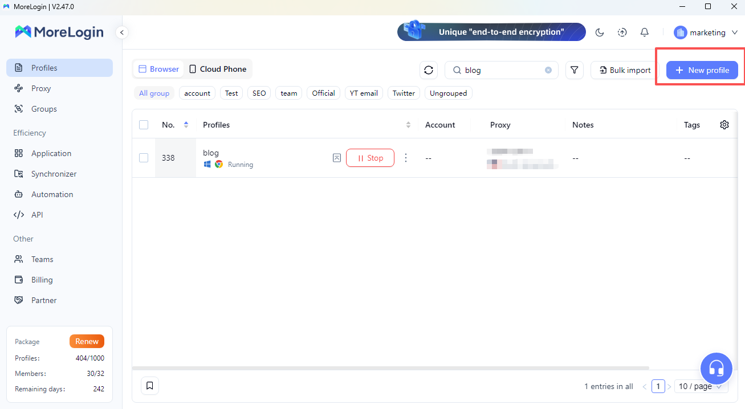Stop the running blog profile

(370, 158)
